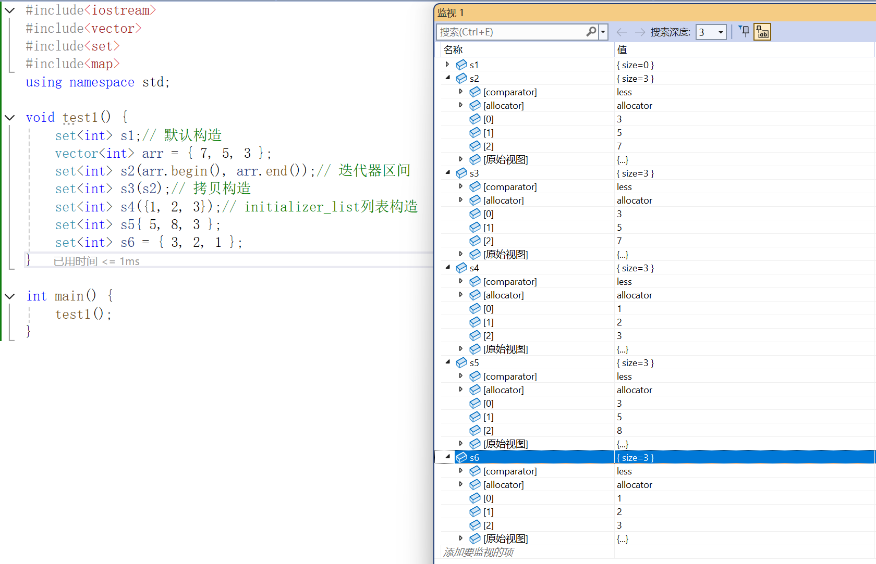Click the icon of [comparator] under s4
The image size is (876, 564).
point(475,281)
